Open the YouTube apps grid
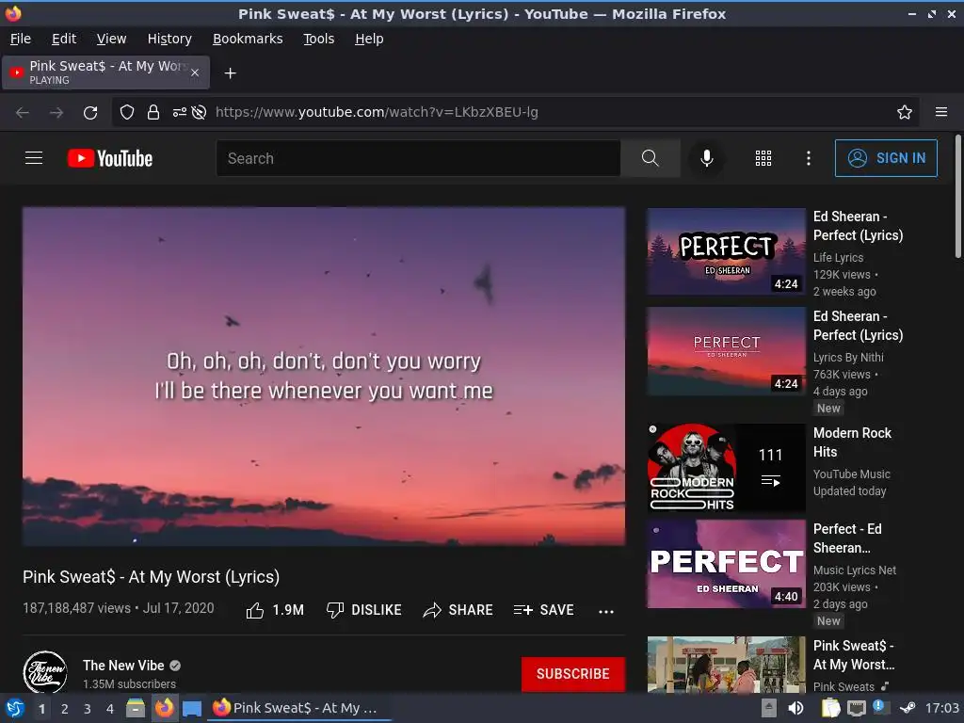 coord(763,158)
